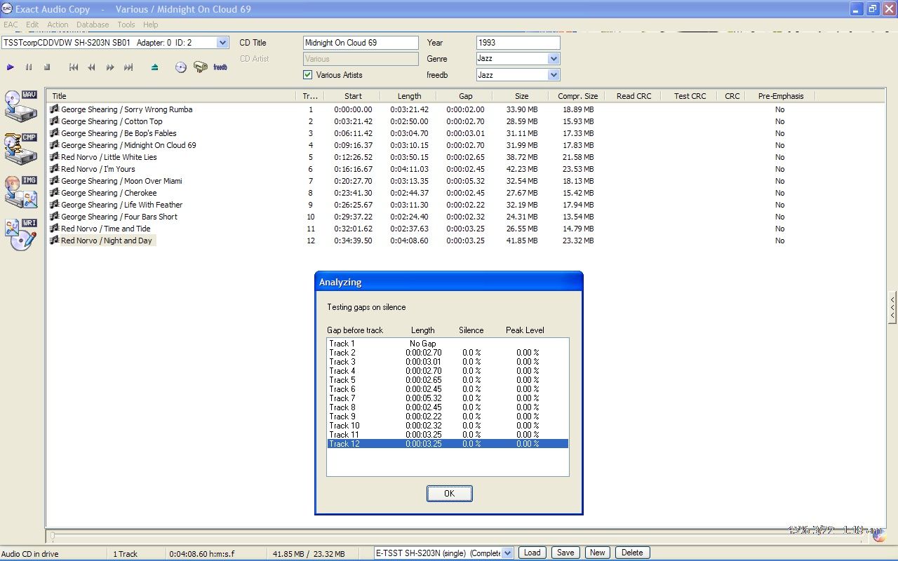Click the CMP copy compressed icon
898x561 pixels.
[20, 149]
